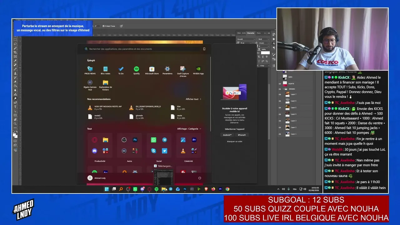Click the iPhone device button

point(242,135)
